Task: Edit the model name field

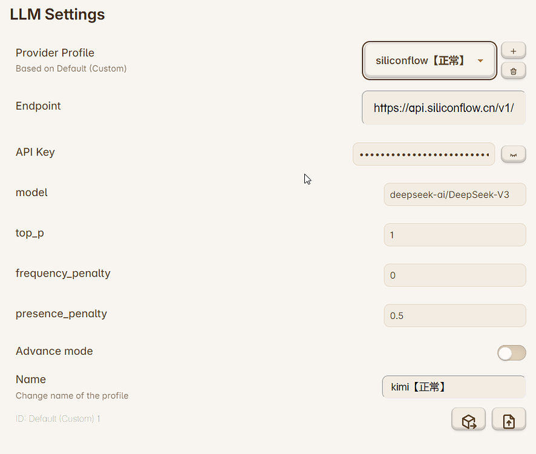Action: click(454, 195)
